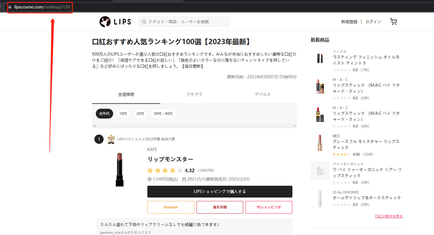Click the LIPSベストコスメ2022年間 総合大賞 label
The width and height of the screenshot is (434, 235).
tap(146, 139)
